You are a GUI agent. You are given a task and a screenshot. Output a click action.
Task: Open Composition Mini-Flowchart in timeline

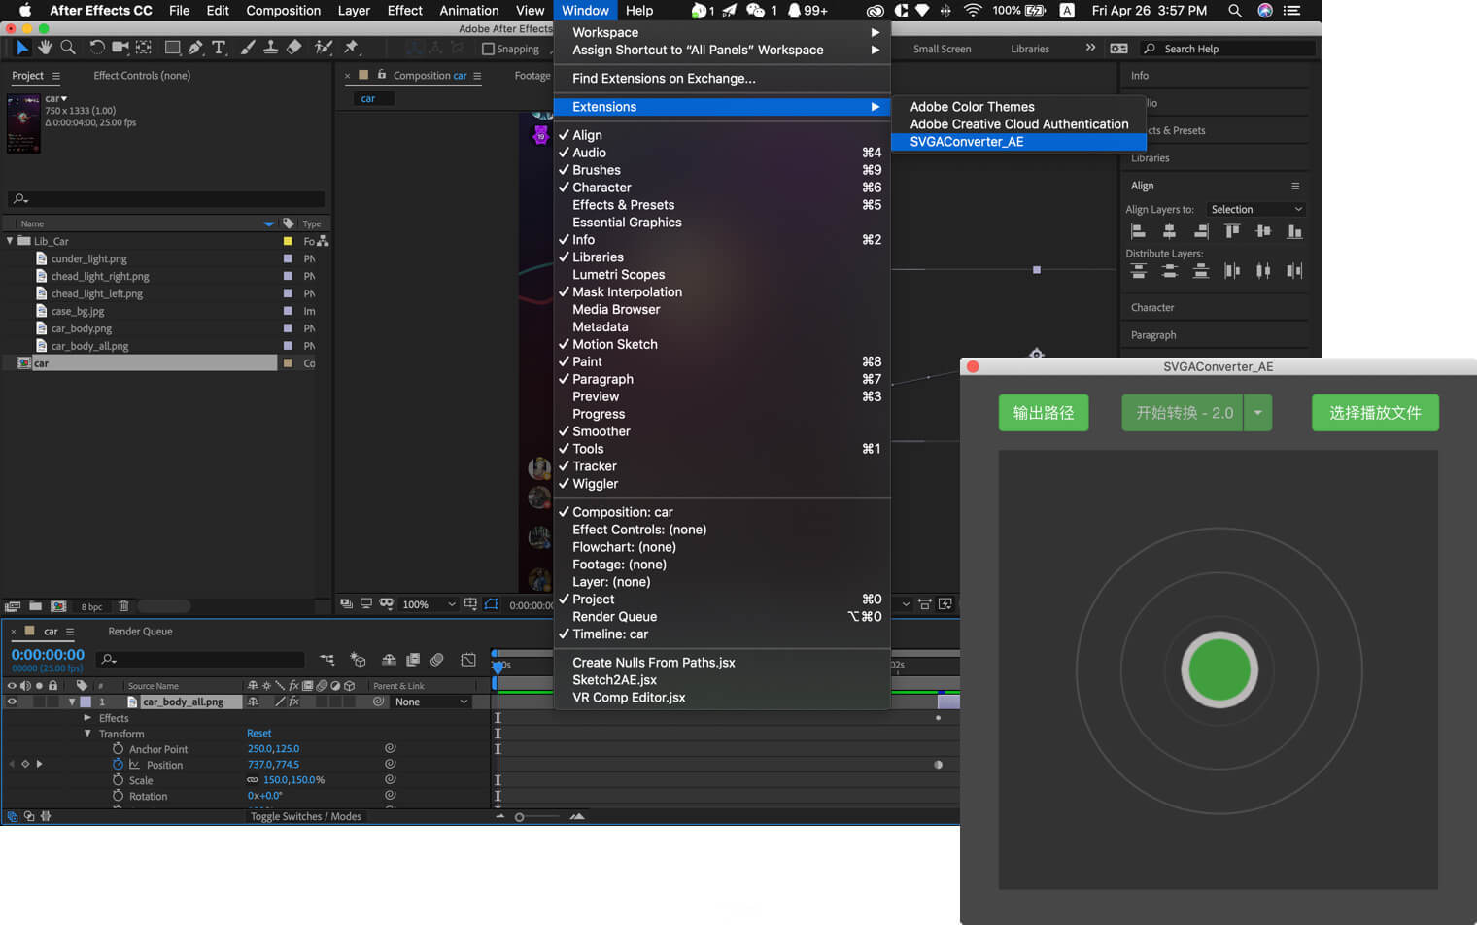[x=327, y=660]
